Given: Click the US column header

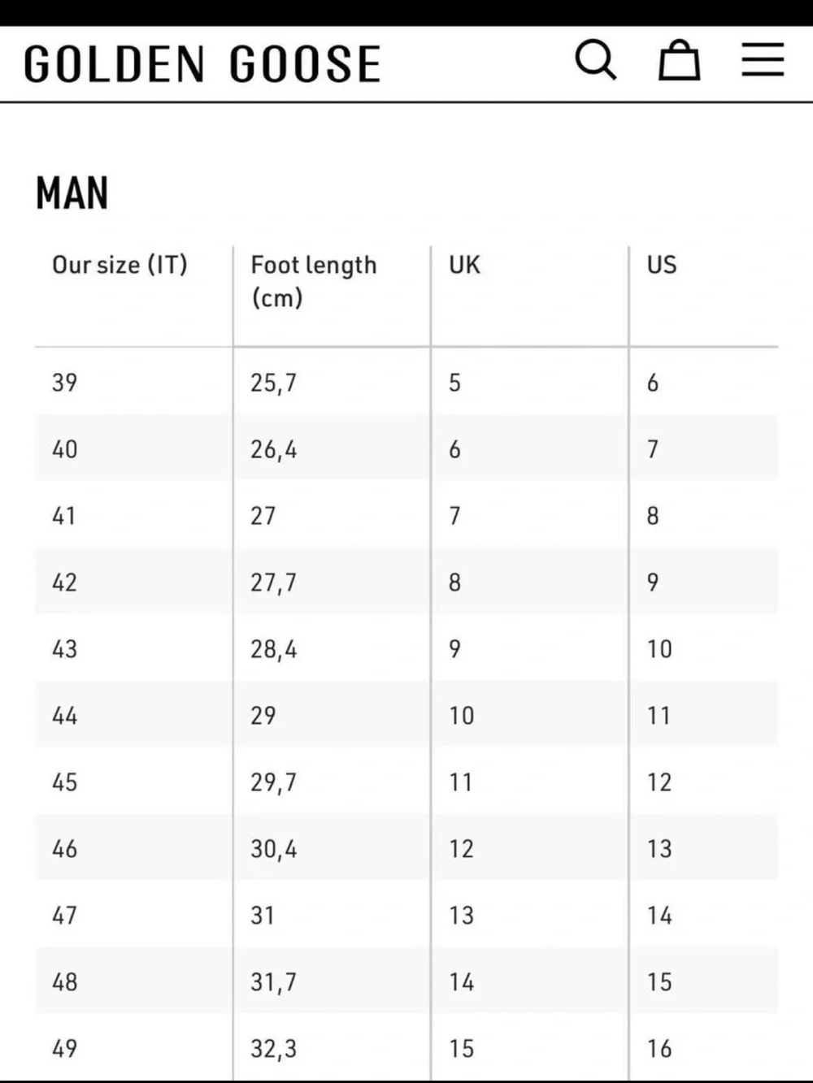Looking at the screenshot, I should (662, 265).
